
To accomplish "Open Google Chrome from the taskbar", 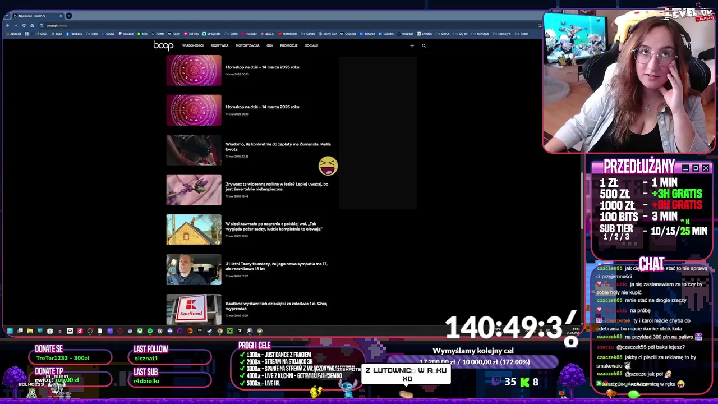I will pos(220,331).
